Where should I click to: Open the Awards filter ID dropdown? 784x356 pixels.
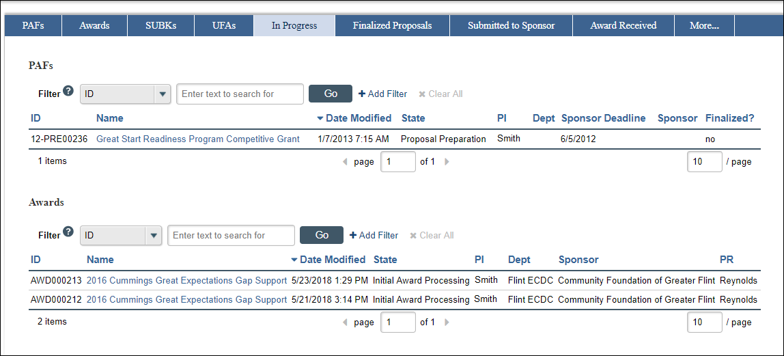pyautogui.click(x=121, y=235)
